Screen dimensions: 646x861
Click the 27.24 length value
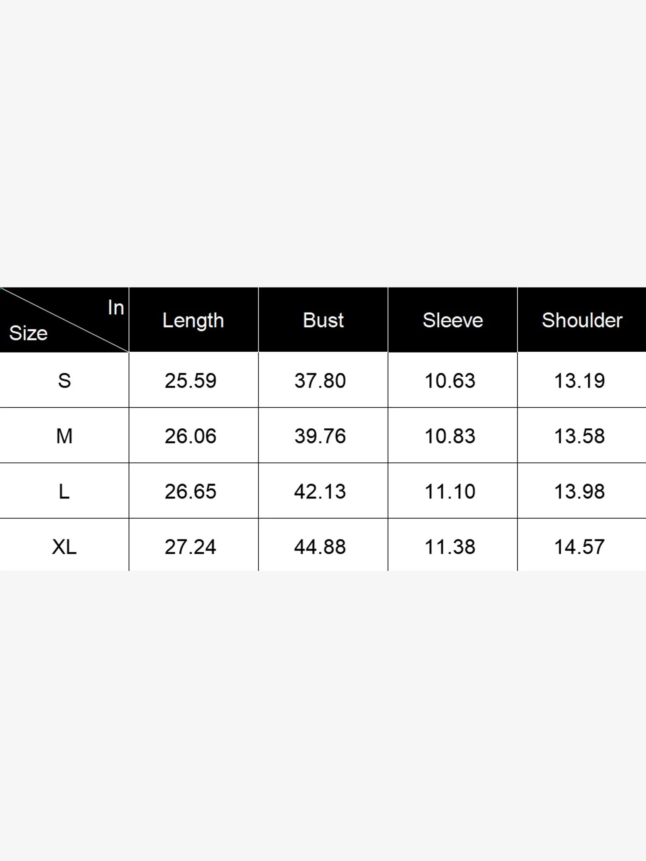pos(190,547)
